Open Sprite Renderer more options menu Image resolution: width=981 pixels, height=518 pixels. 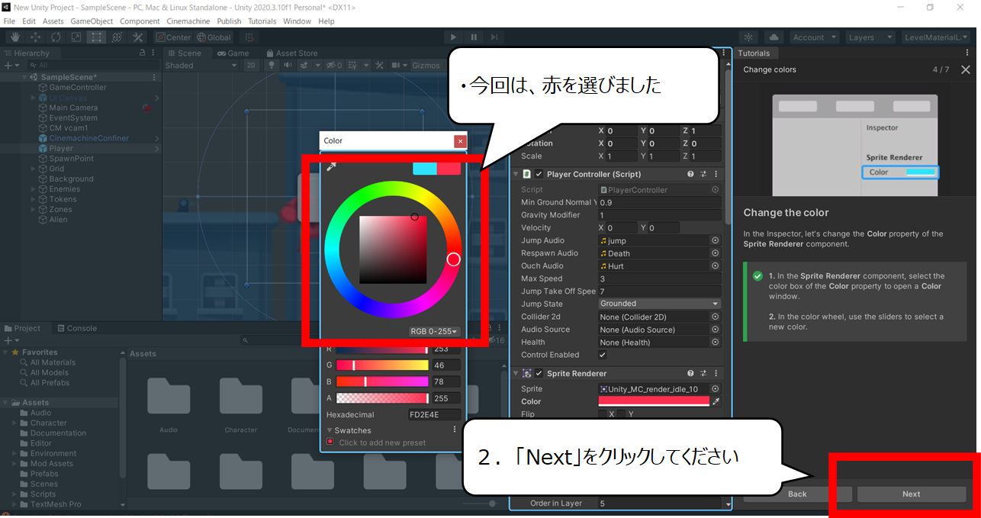(716, 374)
